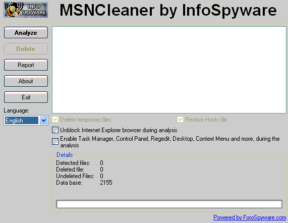Viewport: 288px width, 223px height.
Task: Click the Delete button
Action: 26,49
